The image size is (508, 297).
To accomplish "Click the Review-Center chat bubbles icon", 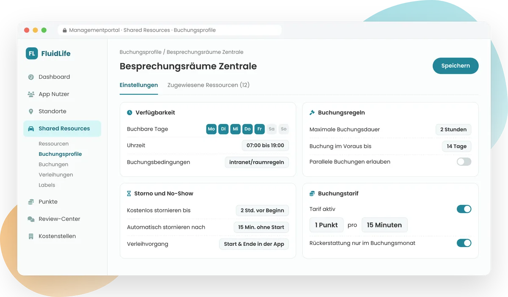I will [31, 219].
